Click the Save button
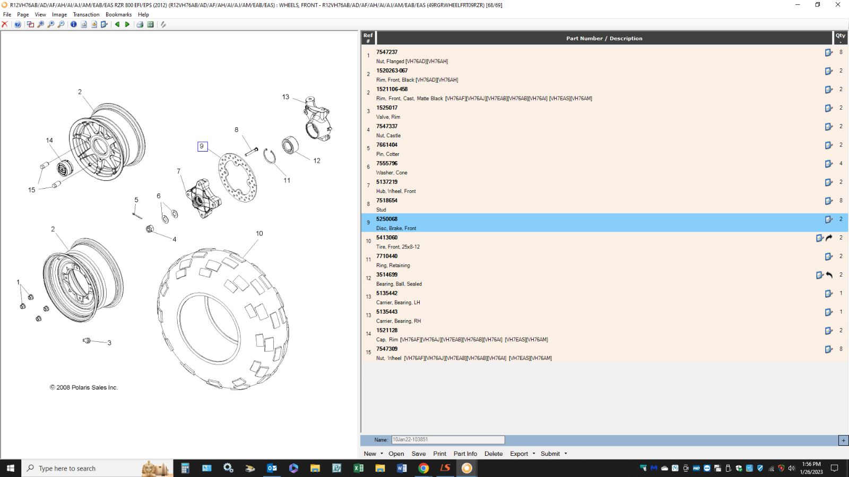Image resolution: width=849 pixels, height=477 pixels. [419, 454]
